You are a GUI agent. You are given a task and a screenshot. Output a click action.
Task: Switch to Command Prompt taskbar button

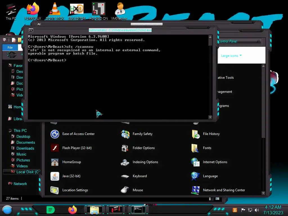coord(138,209)
